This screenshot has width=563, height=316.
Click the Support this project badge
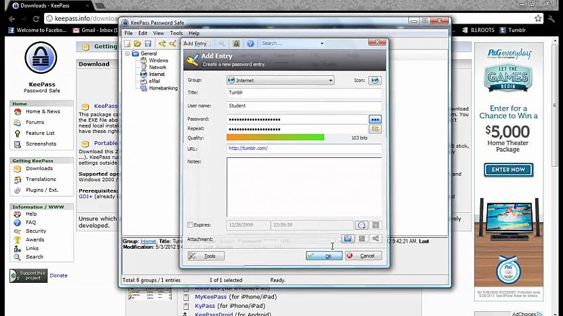click(x=28, y=275)
